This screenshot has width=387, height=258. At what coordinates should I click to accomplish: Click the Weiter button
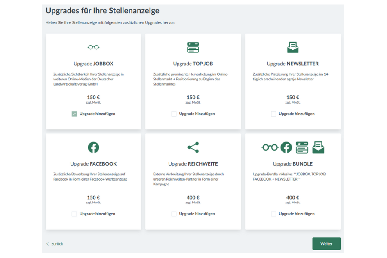[x=326, y=244]
